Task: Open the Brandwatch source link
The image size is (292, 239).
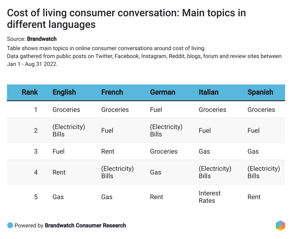Action: pyautogui.click(x=42, y=39)
